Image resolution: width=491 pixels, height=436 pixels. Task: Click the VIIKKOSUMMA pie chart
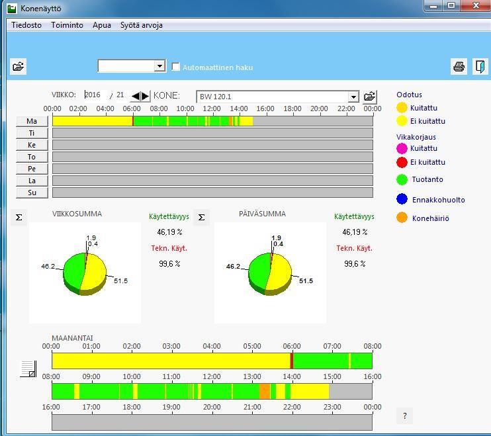tap(85, 274)
